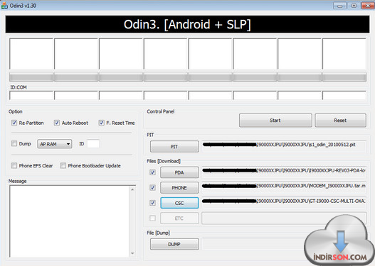Click the first device status box
This screenshot has height=266, width=375.
31,54
